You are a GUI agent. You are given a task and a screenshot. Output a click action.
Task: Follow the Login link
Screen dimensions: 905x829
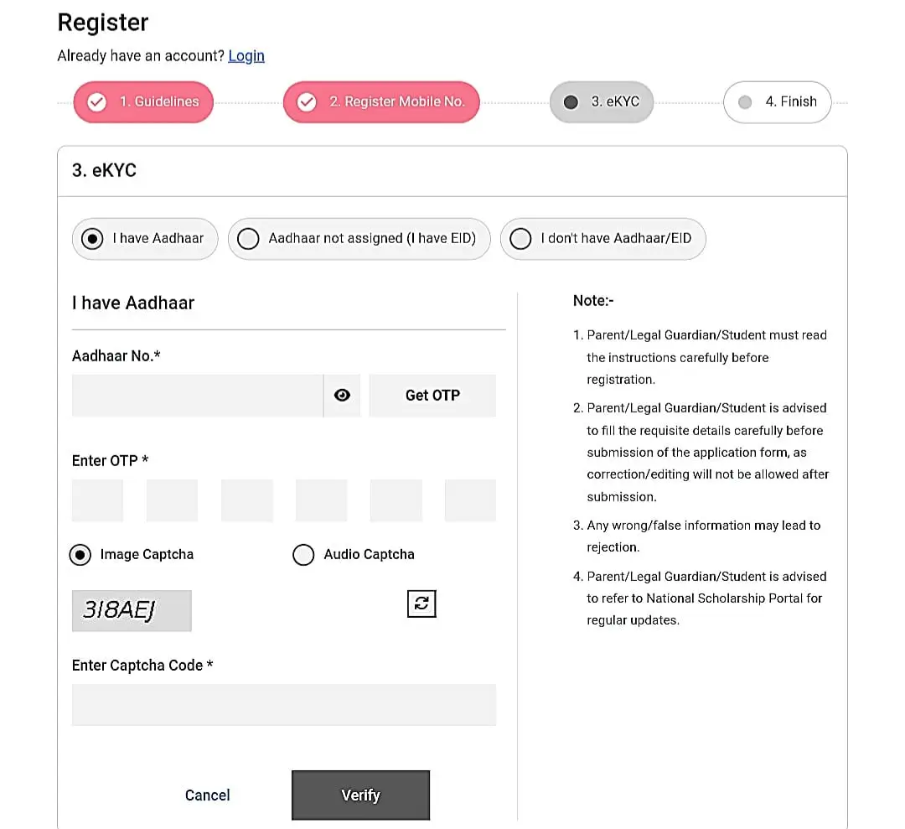246,56
